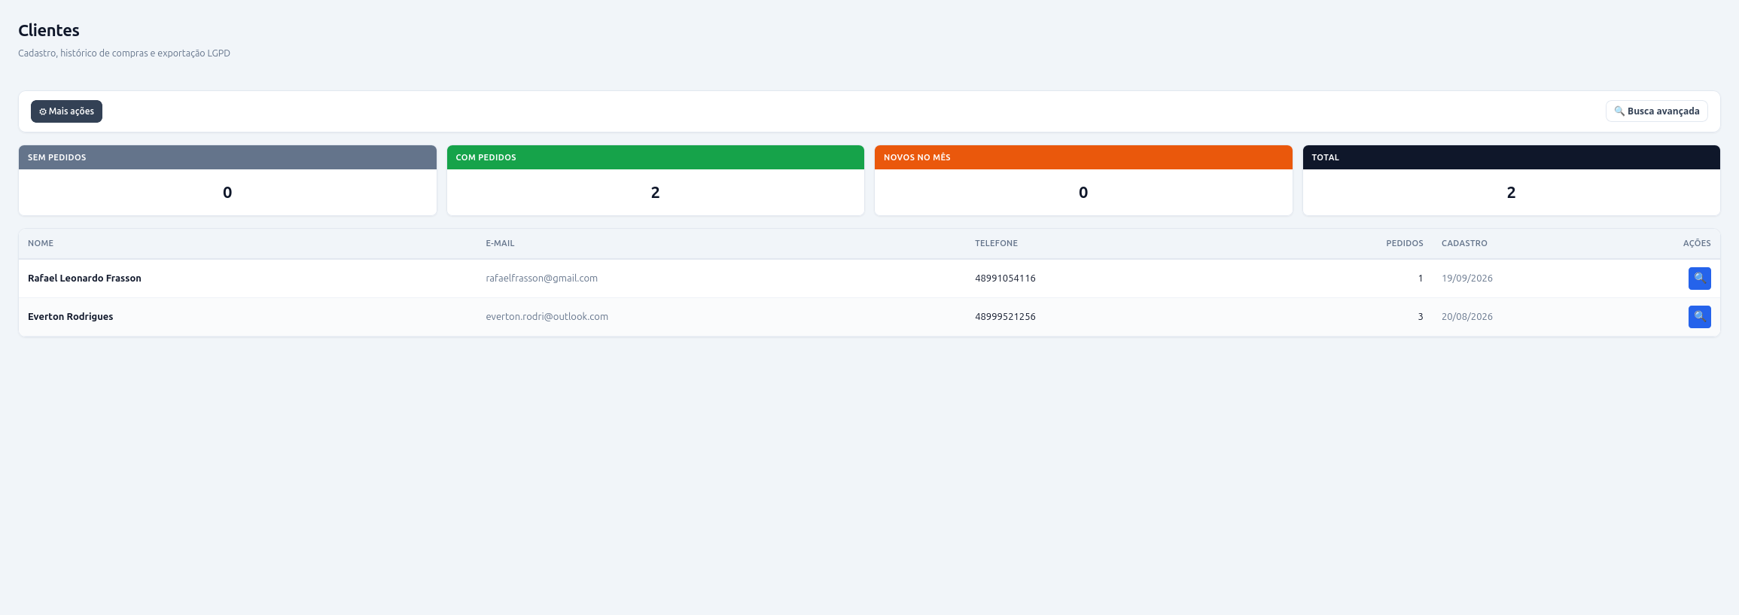Click registration date 20/08/2026
1739x615 pixels.
pyautogui.click(x=1467, y=317)
